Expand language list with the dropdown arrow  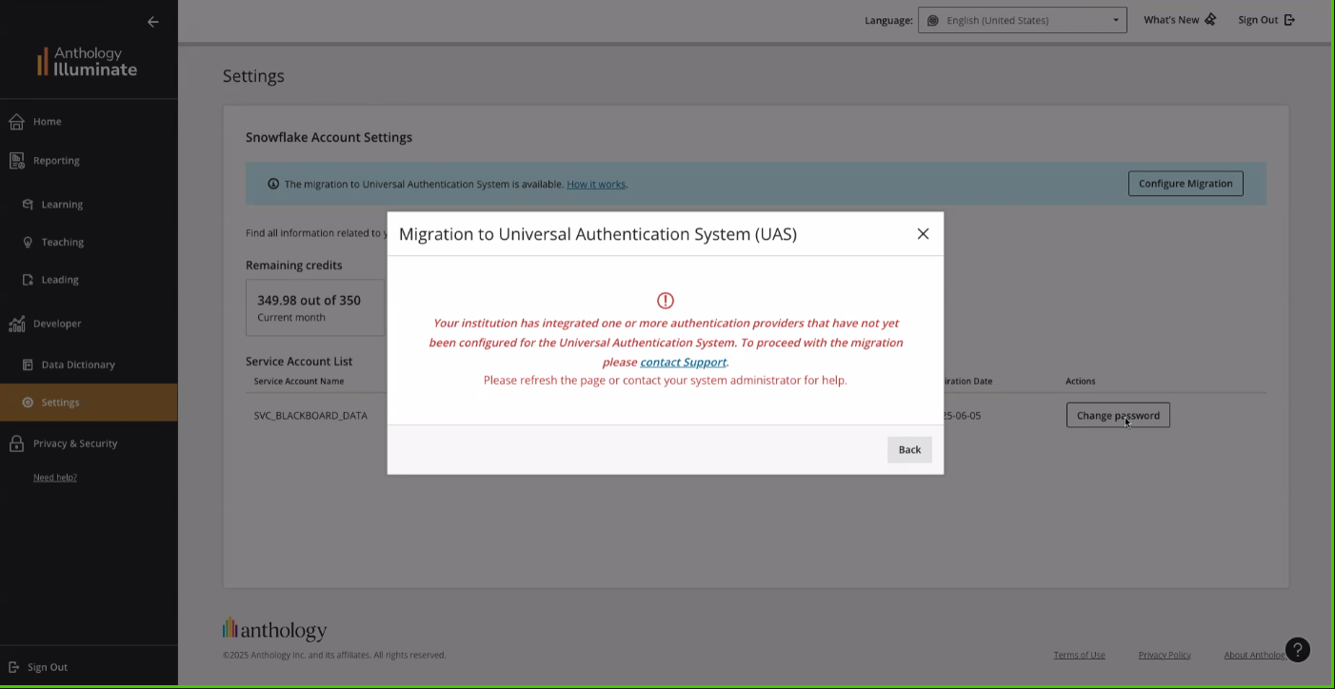click(1116, 20)
